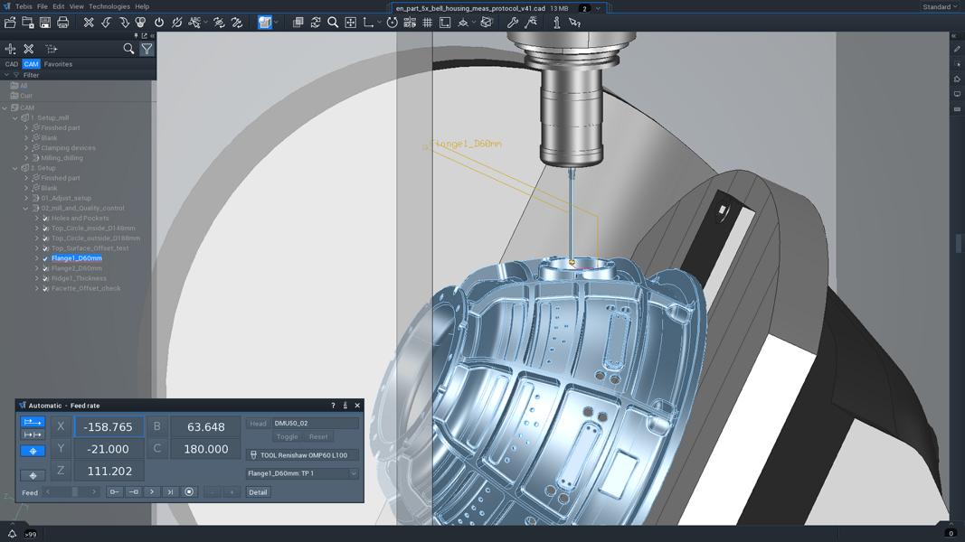Click the fit-all view icon
965x542 pixels.
pyautogui.click(x=351, y=23)
